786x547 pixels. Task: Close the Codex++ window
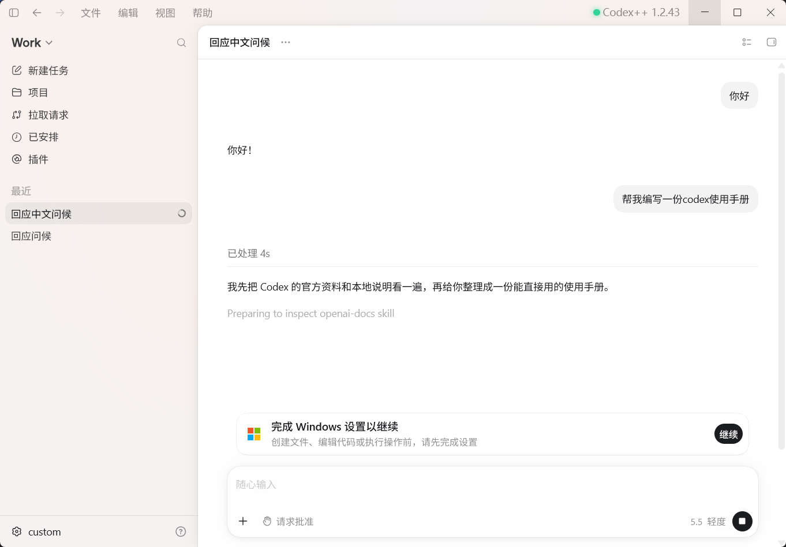click(770, 13)
